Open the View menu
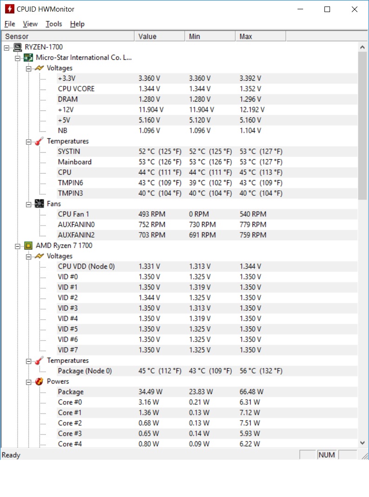Viewport: 369px width, 497px height. click(30, 24)
